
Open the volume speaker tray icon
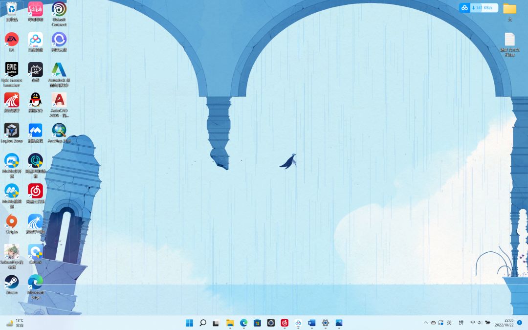pos(480,323)
